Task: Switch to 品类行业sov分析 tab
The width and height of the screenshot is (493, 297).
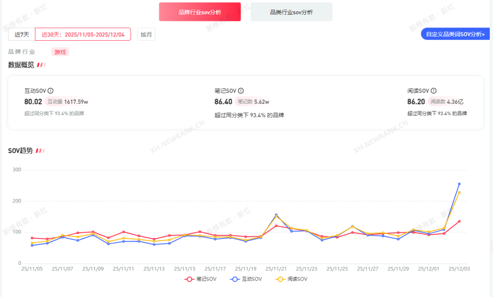Action: [x=291, y=12]
